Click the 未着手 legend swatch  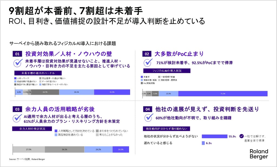click(x=142, y=77)
